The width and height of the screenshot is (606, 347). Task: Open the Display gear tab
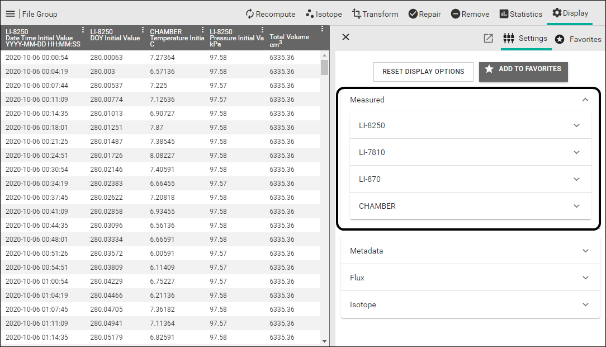570,13
